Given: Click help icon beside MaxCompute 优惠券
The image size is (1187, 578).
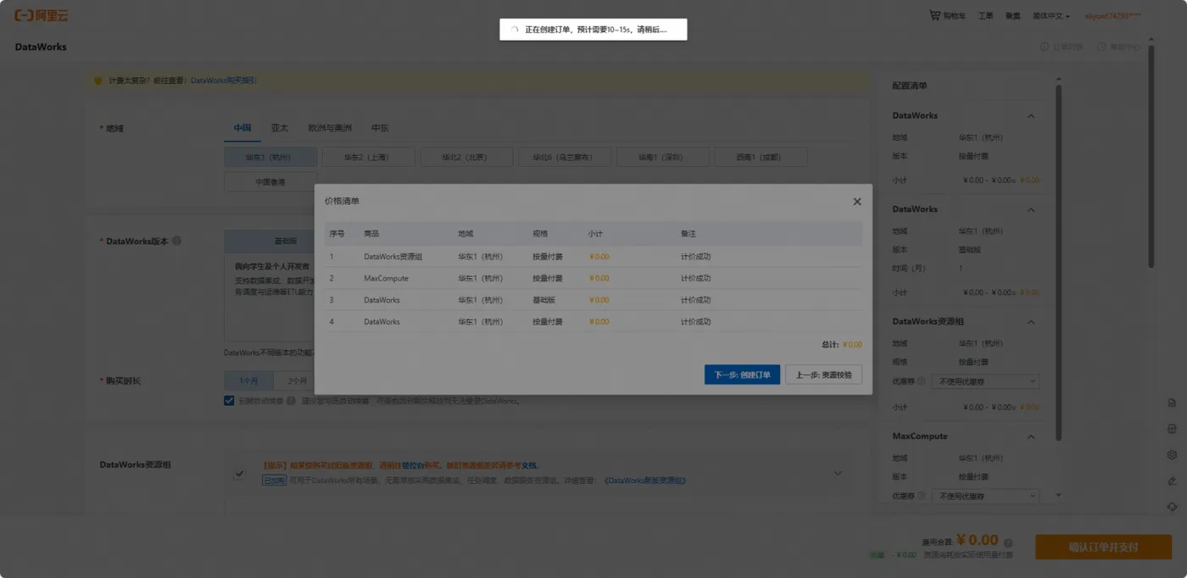Looking at the screenshot, I should [x=922, y=496].
